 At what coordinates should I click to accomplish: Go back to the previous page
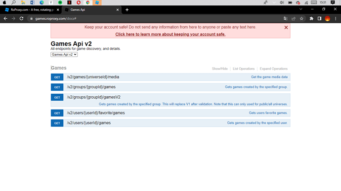tap(5, 18)
